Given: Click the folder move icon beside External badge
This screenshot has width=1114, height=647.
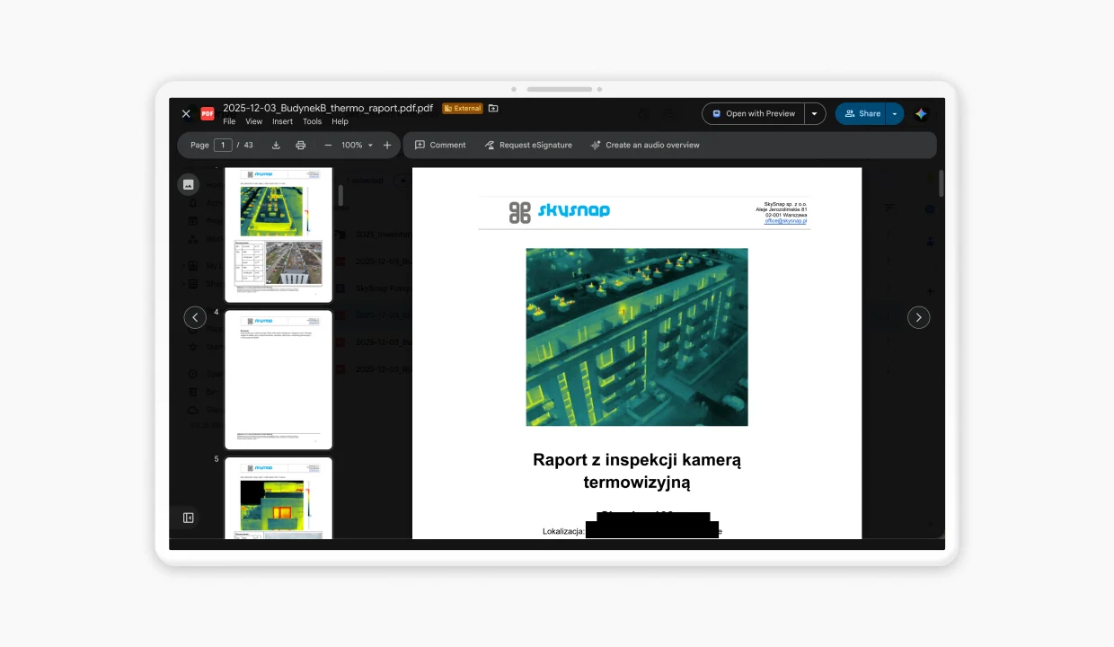Looking at the screenshot, I should pyautogui.click(x=493, y=109).
